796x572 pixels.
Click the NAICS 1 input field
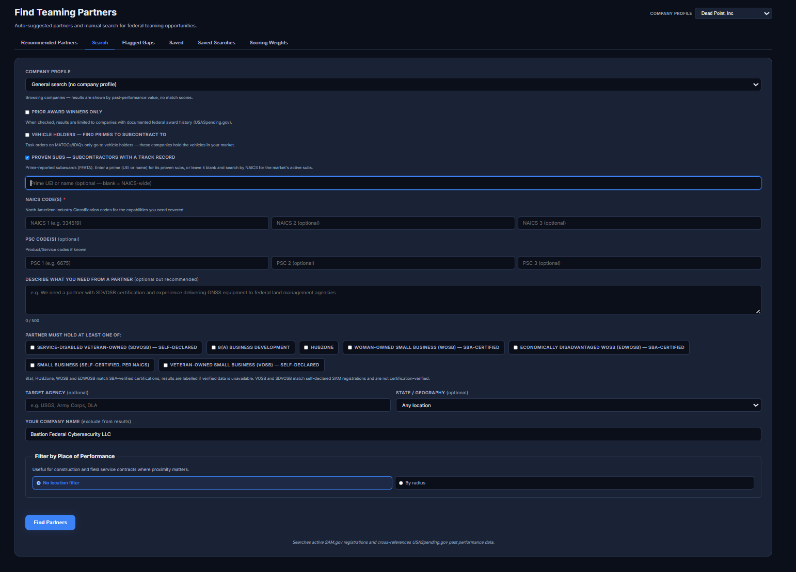(x=147, y=223)
